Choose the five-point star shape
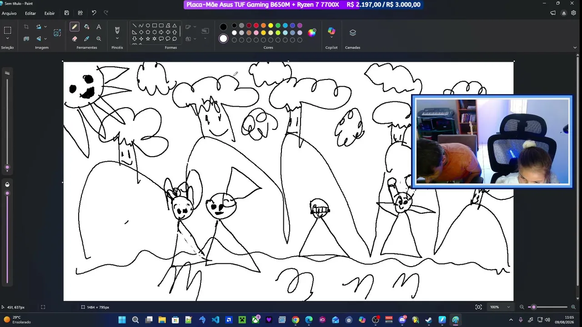Image resolution: width=582 pixels, height=327 pixels. [148, 39]
